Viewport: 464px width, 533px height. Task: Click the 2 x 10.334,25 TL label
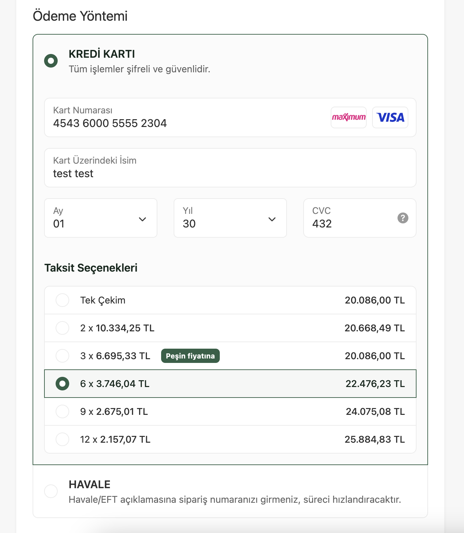pos(117,328)
